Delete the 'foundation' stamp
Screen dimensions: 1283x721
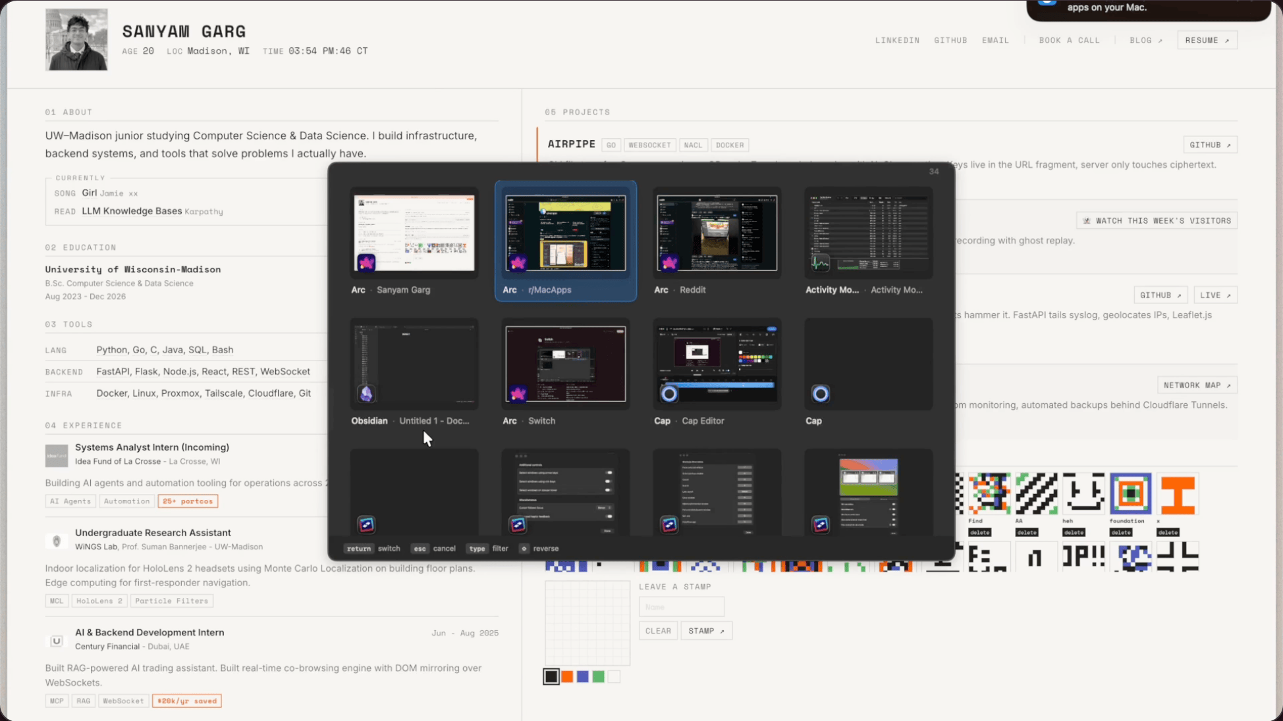pyautogui.click(x=1121, y=532)
